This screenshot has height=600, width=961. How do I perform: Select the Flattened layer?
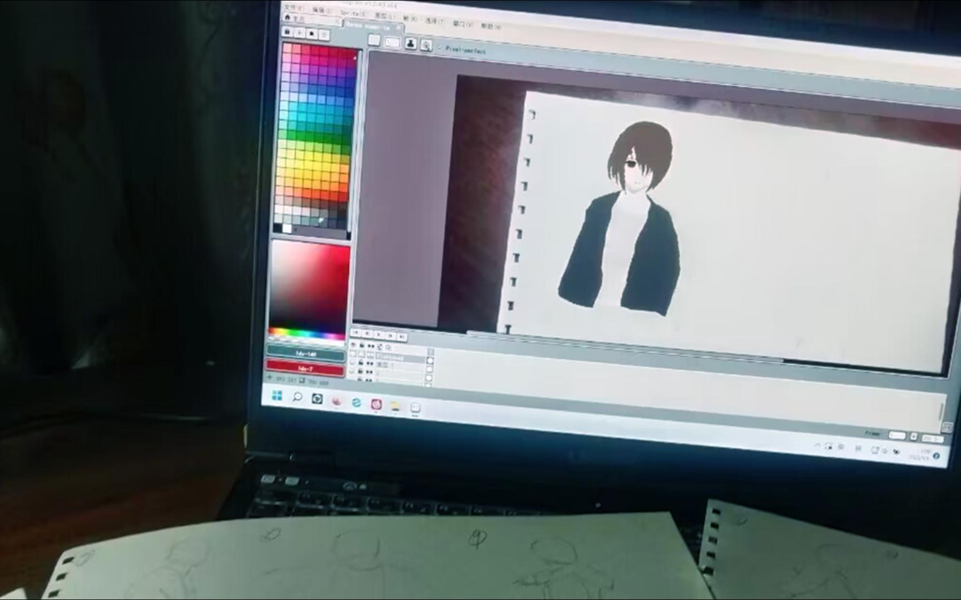pyautogui.click(x=399, y=357)
